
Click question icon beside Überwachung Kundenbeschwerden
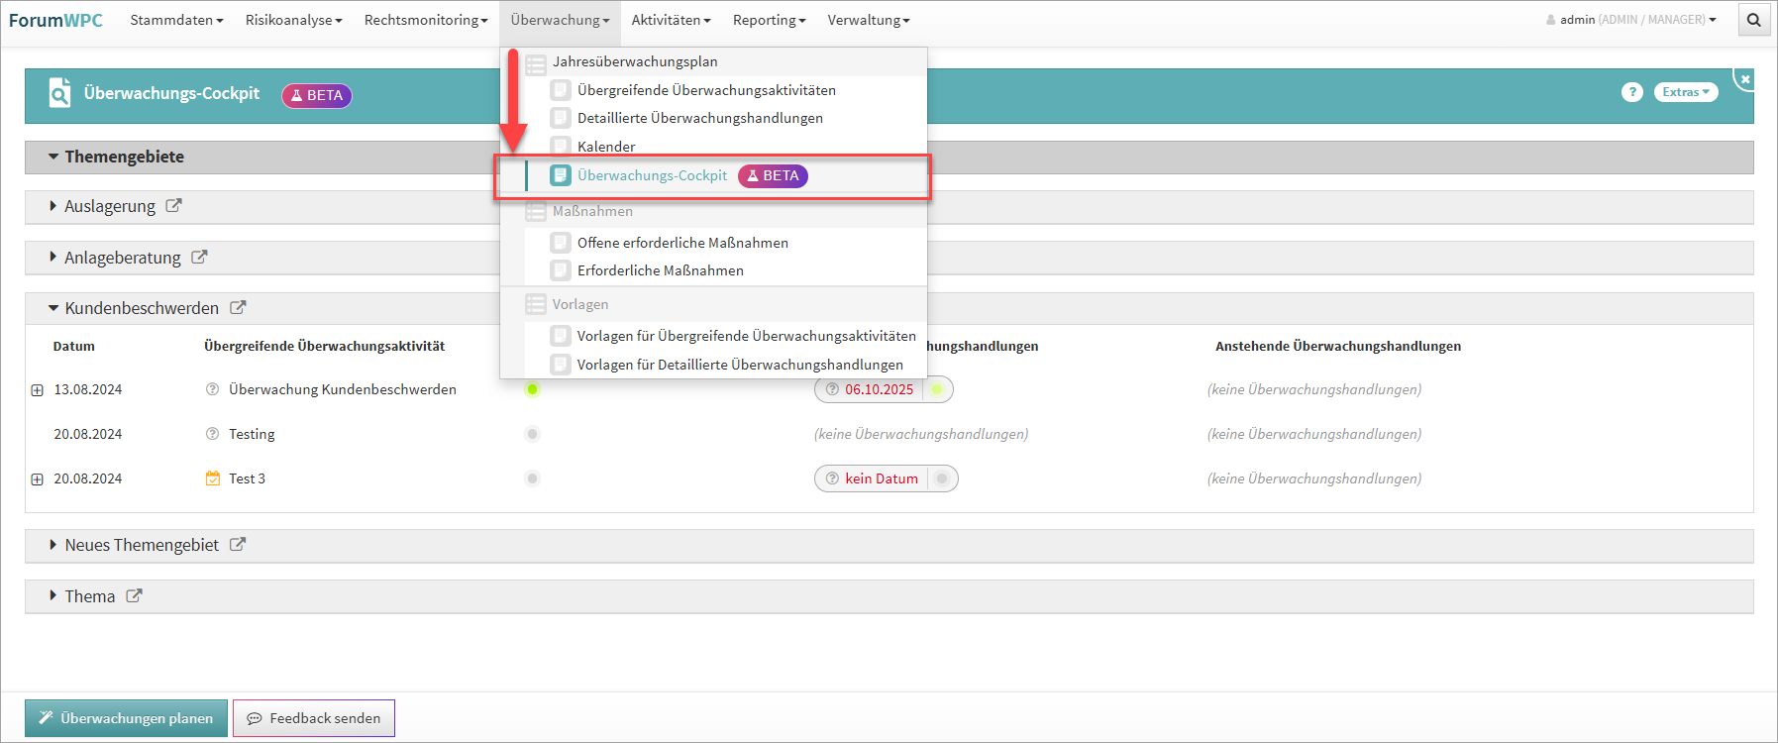click(212, 389)
